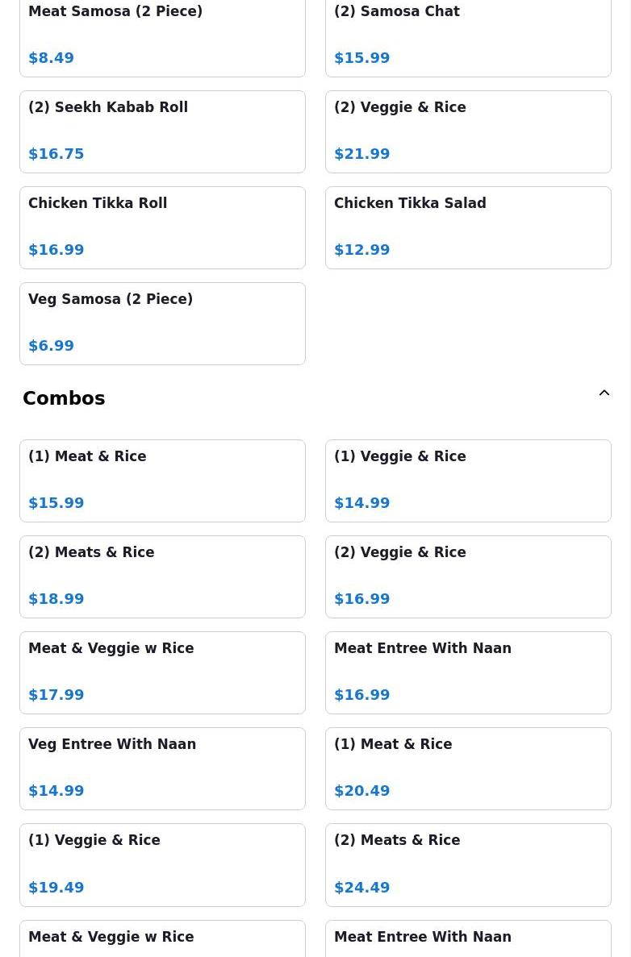
Task: Select Veg Samosa (2 Piece) item
Action: [x=162, y=323]
